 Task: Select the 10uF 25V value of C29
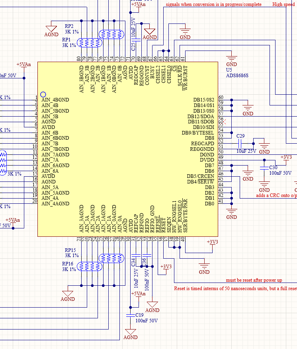click(x=246, y=151)
